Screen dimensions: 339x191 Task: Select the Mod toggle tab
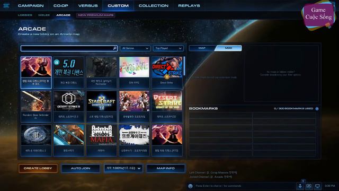click(228, 48)
